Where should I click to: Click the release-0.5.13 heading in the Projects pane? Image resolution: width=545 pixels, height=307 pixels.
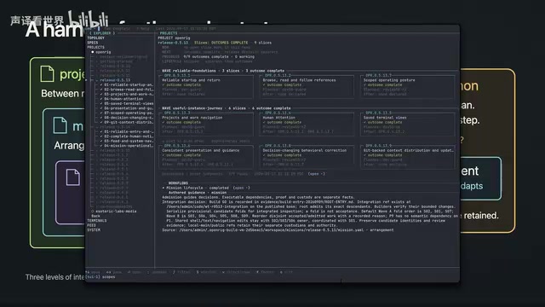pyautogui.click(x=173, y=43)
